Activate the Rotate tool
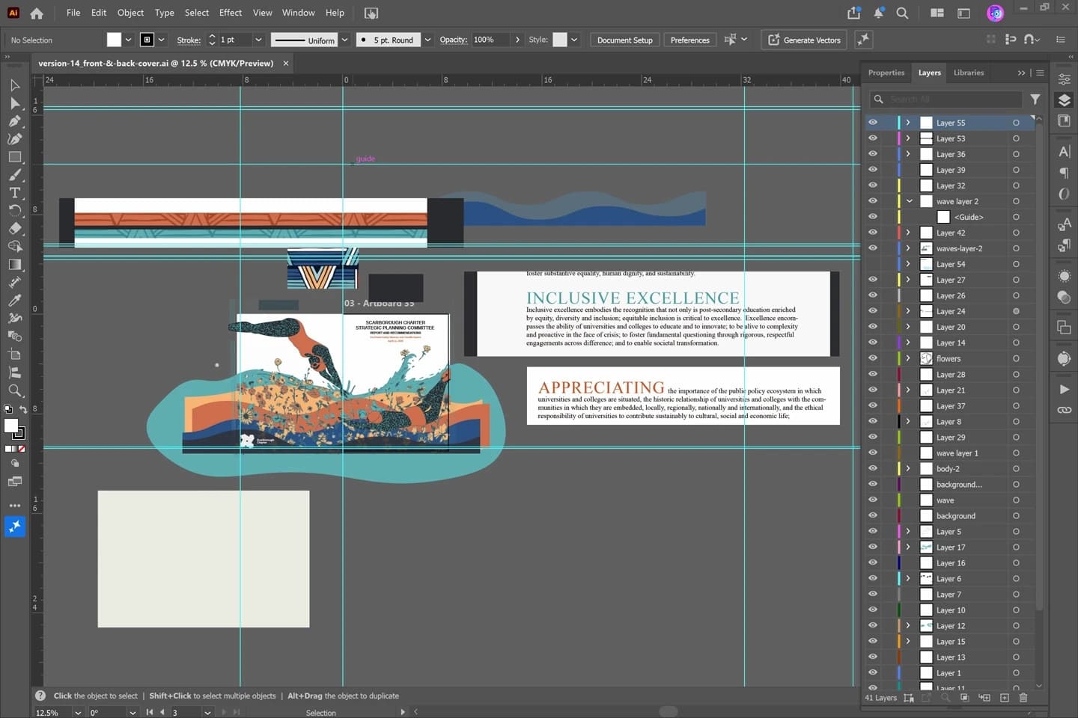 15,211
